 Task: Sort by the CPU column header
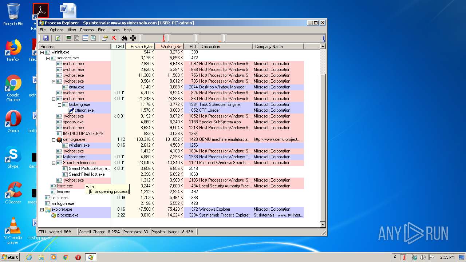(118, 46)
